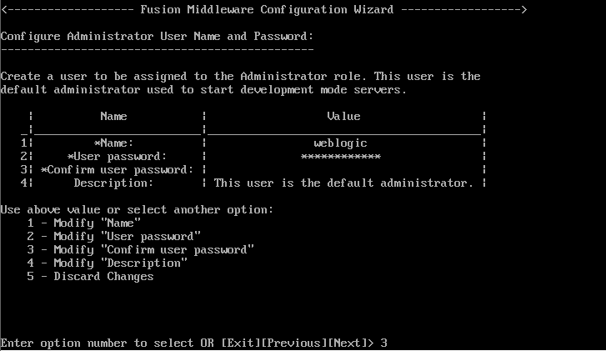
Task: Click the *Confirm user password: row label
Action: 117,170
